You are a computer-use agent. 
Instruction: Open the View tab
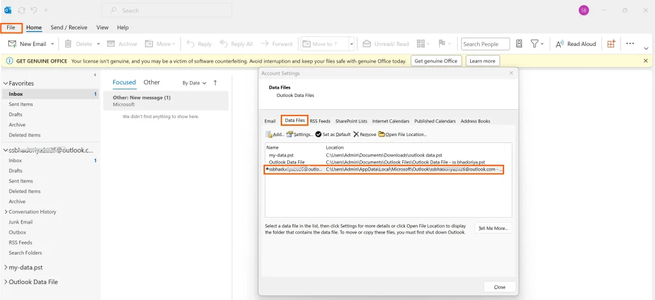[102, 27]
